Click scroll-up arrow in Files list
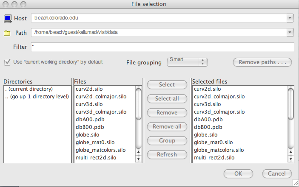This screenshot has width=299, height=187. coord(138,152)
